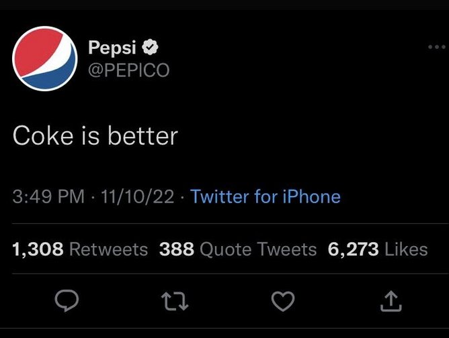Click the word better in tweet
Screen dimensions: 449x338
[x=143, y=135]
